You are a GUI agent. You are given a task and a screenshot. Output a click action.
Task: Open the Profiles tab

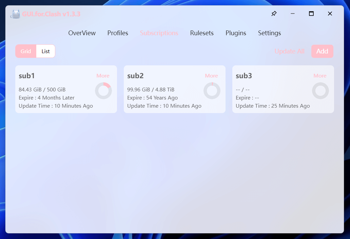point(118,33)
